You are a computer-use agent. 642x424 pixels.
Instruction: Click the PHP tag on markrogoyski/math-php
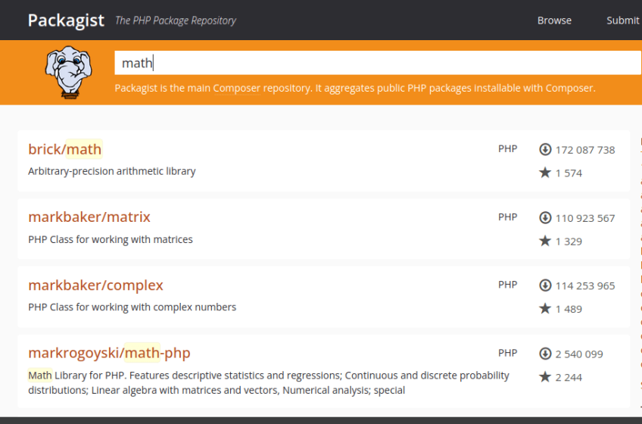pyautogui.click(x=507, y=353)
